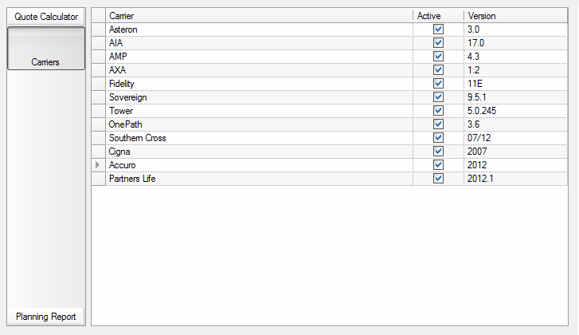The width and height of the screenshot is (579, 335).
Task: Click the OnePath carrier name cell
Action: 259,124
